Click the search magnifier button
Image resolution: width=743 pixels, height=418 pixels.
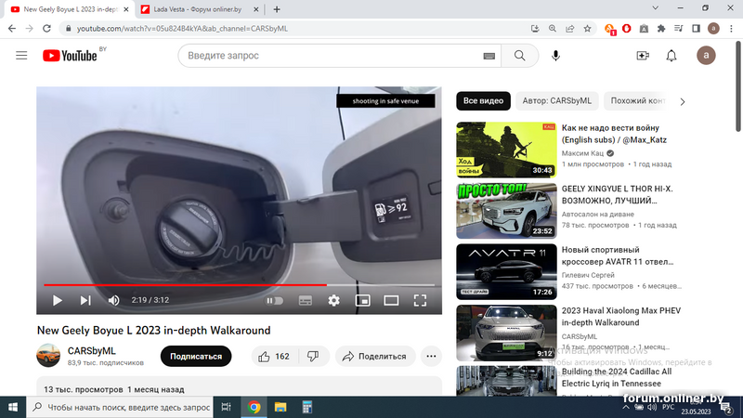520,56
